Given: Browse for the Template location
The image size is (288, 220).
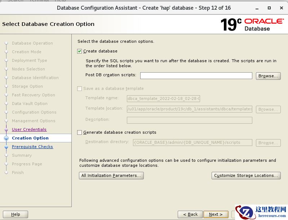Looking at the screenshot, I should click(x=268, y=109).
